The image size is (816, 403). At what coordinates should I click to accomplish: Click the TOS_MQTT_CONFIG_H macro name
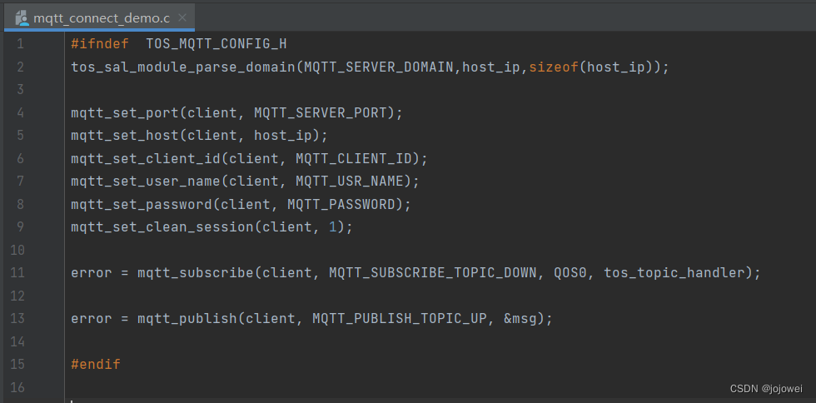pos(216,44)
